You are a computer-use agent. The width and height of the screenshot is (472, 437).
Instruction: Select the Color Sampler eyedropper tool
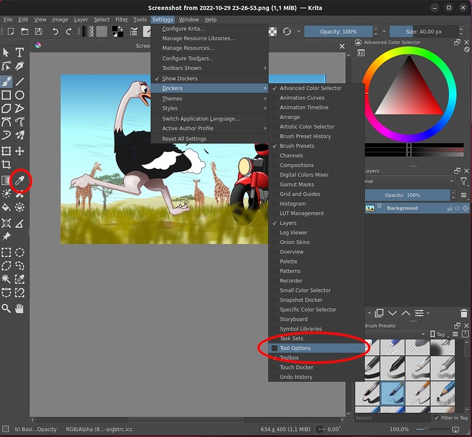pos(19,181)
